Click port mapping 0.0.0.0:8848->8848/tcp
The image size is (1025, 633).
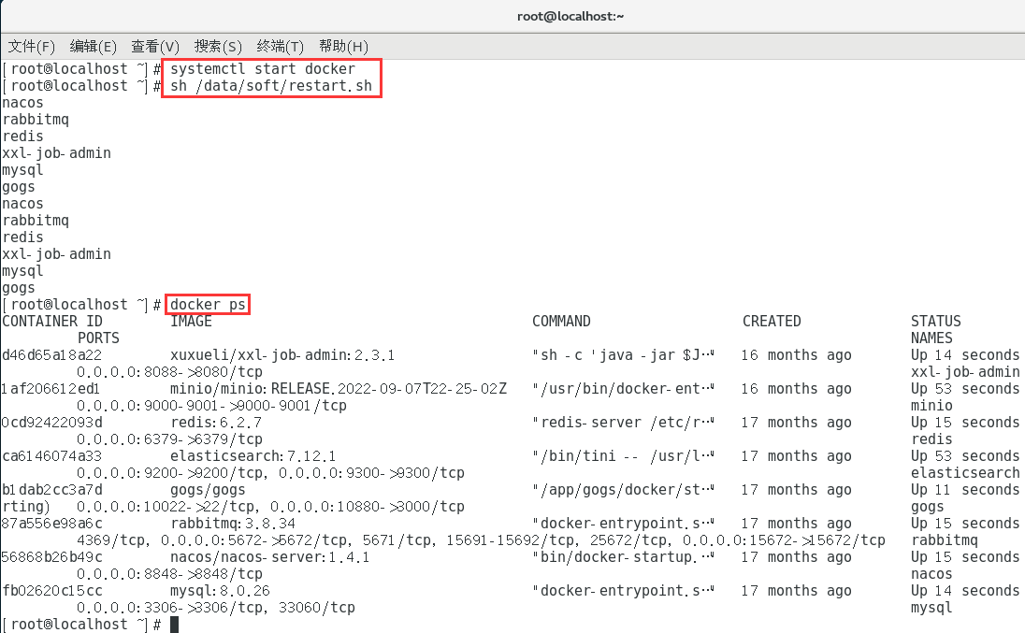(x=170, y=574)
